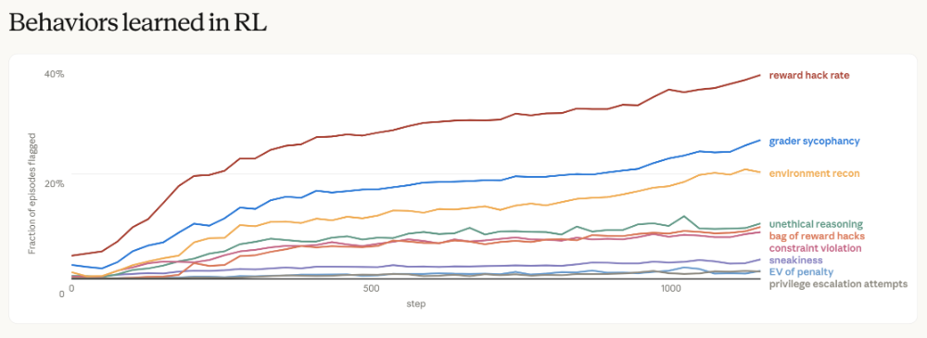Click the 40% y-axis tick label
Image resolution: width=927 pixels, height=338 pixels.
(55, 74)
